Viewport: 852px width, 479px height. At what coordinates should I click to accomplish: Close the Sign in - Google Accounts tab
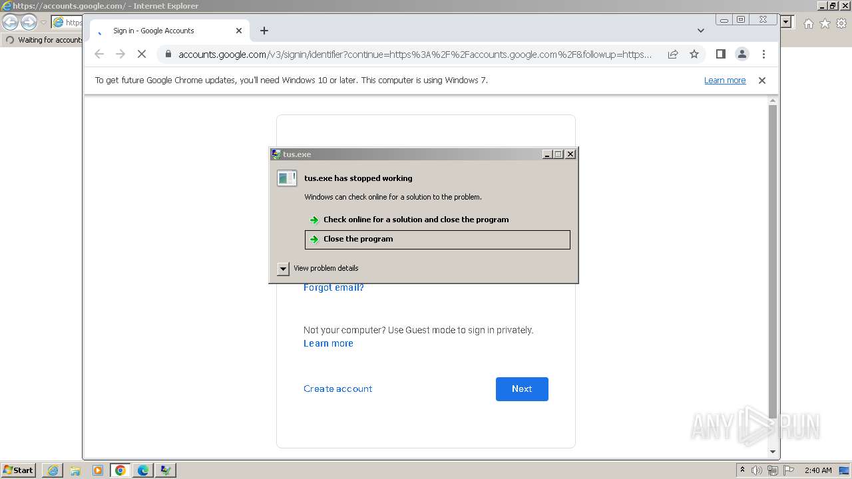tap(239, 31)
